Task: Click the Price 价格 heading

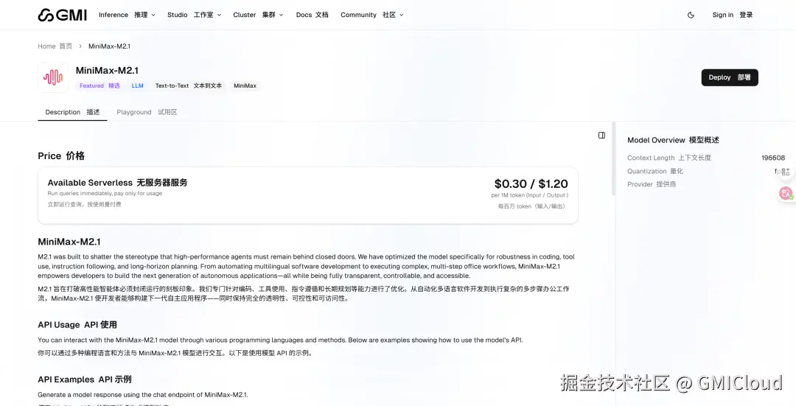Action: click(x=61, y=155)
